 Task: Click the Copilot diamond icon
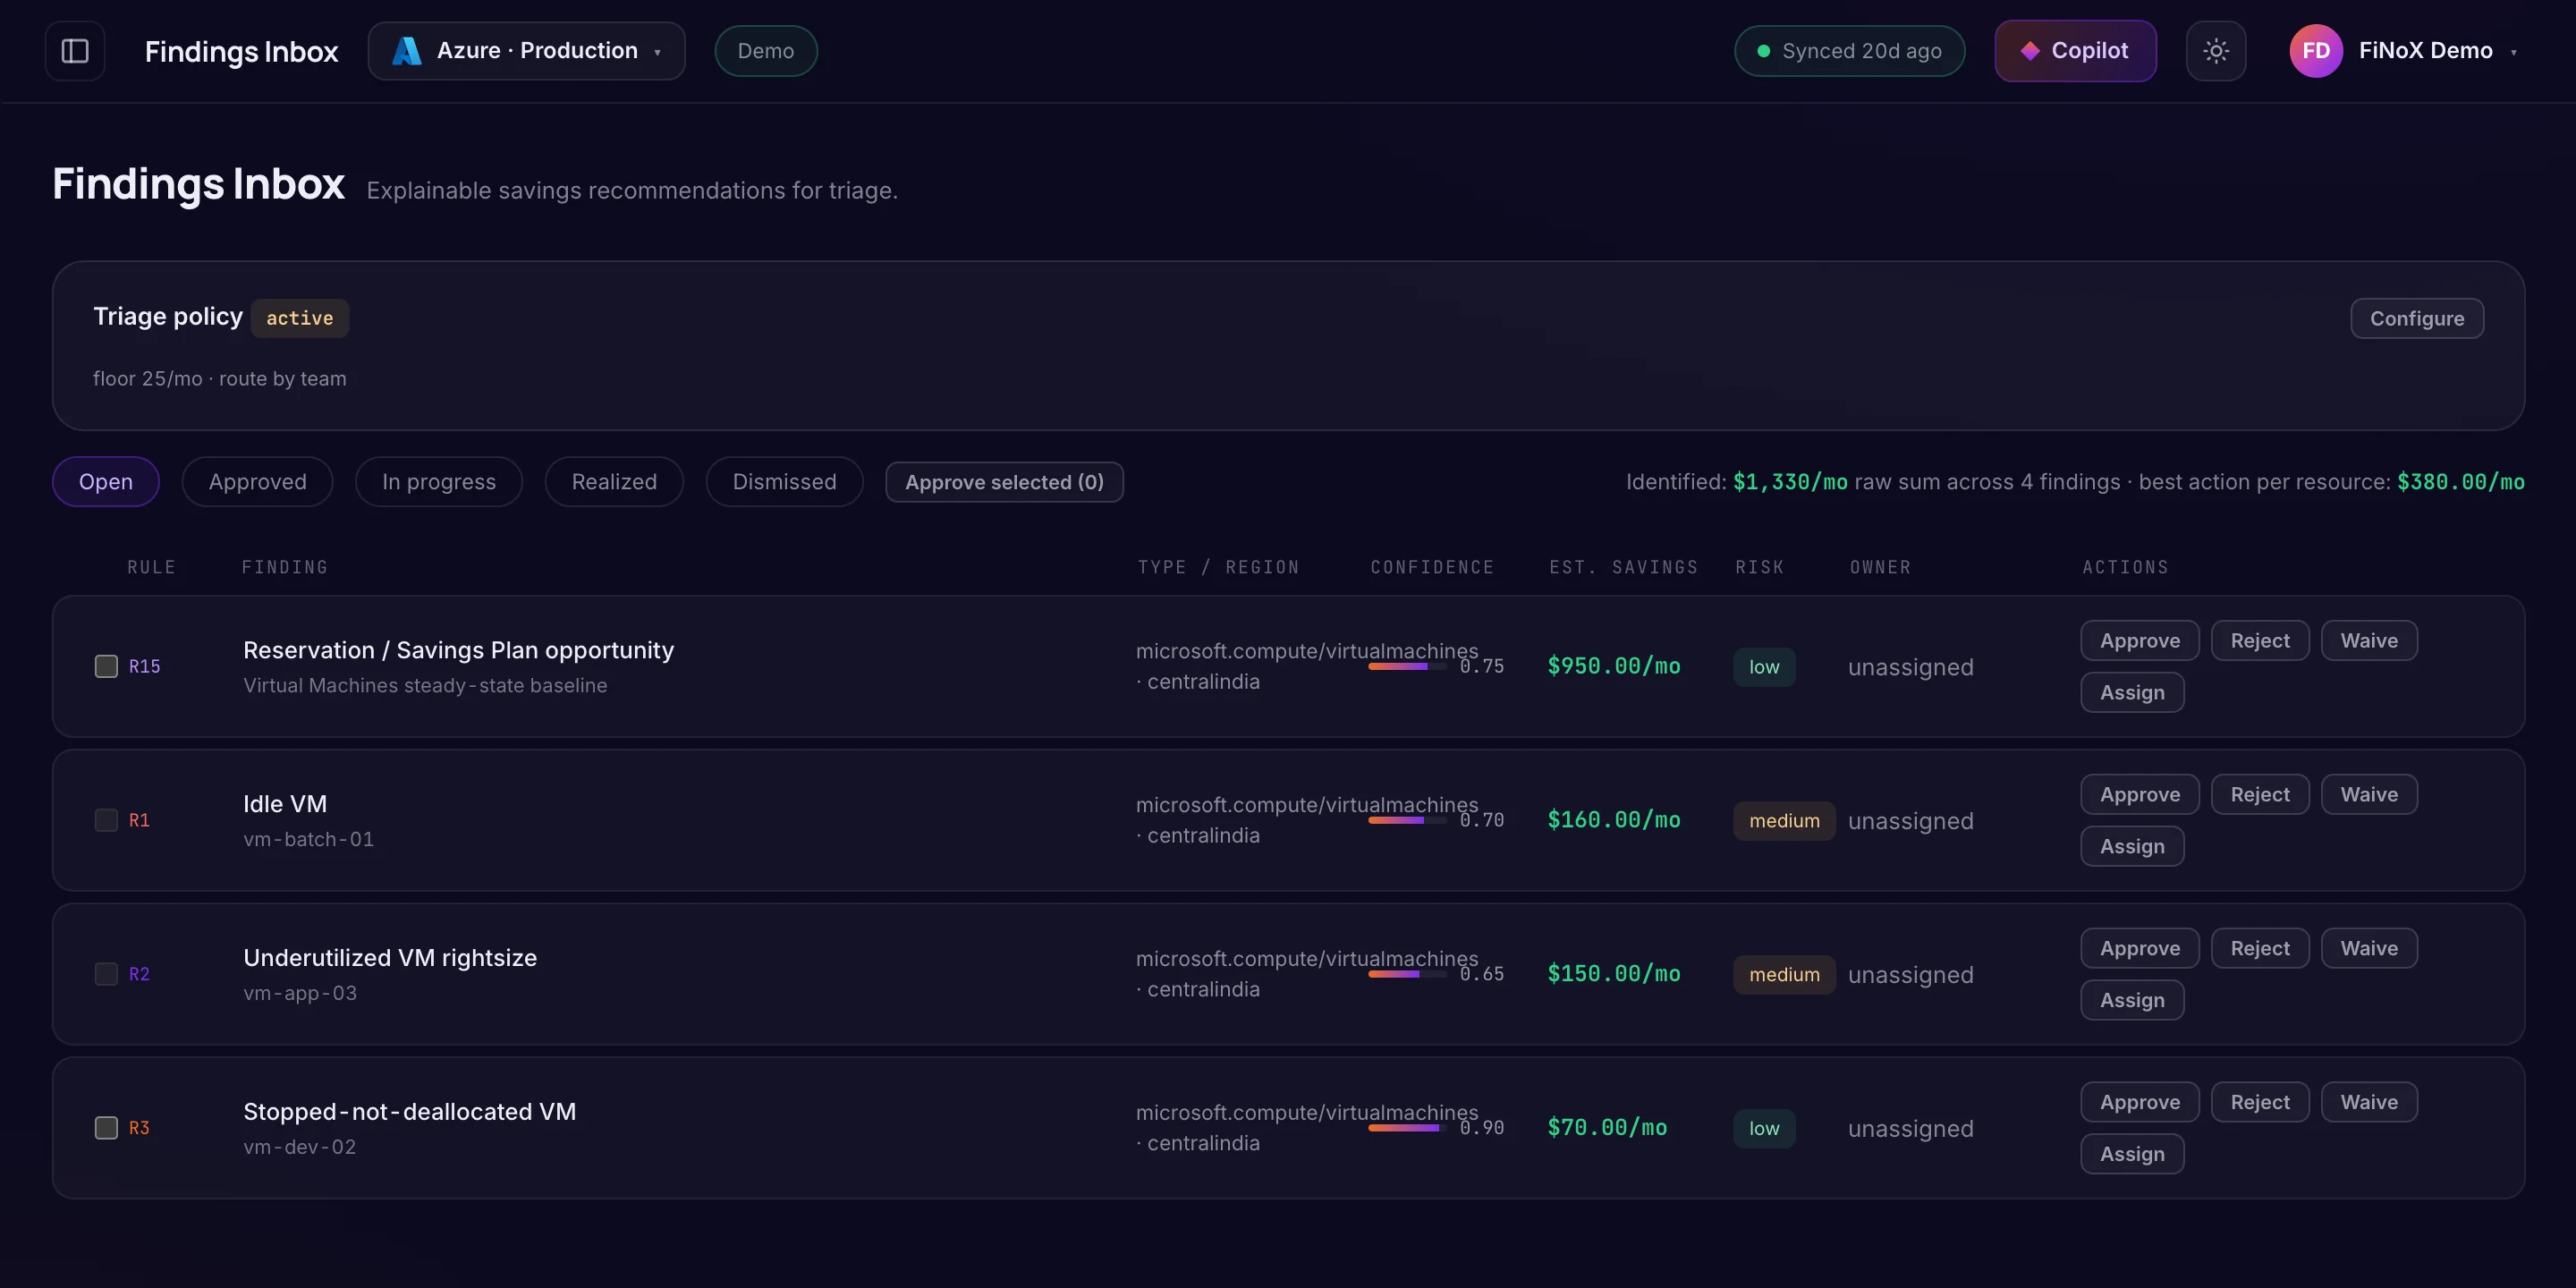[2030, 51]
